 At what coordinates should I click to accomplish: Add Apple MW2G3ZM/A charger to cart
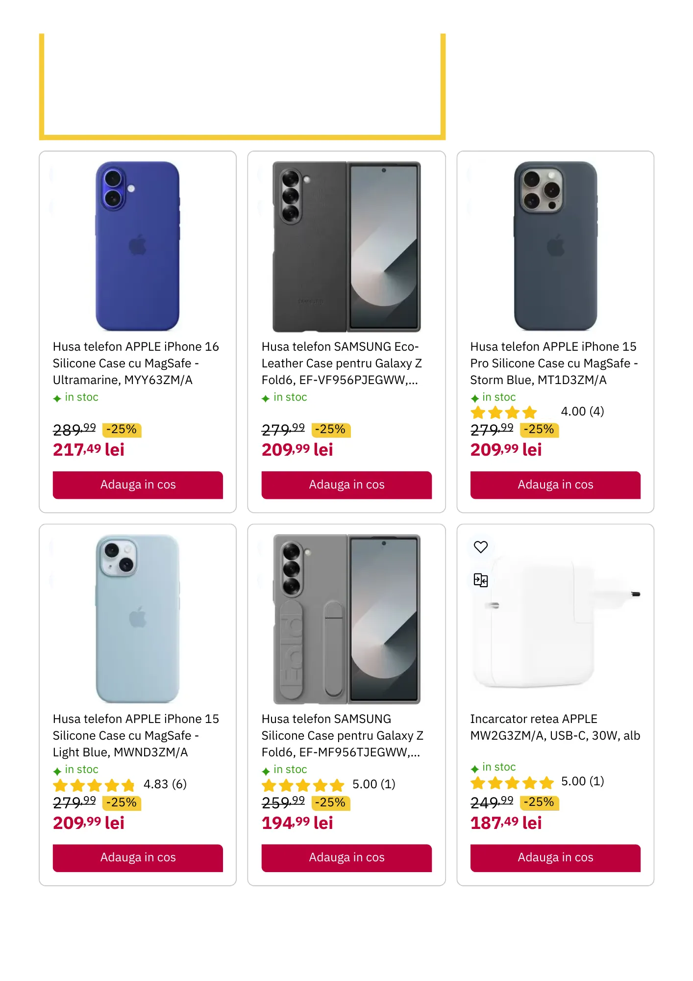click(555, 857)
